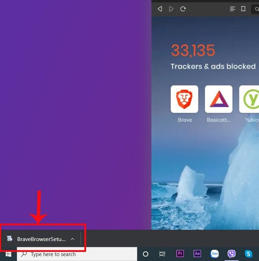Open Task View on the taskbar

point(162,254)
